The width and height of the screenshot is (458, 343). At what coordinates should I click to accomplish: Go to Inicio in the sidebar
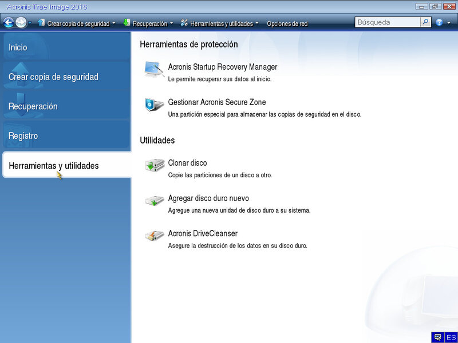66,47
